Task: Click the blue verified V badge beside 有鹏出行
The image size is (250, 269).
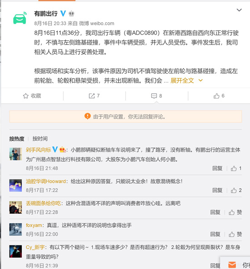Action: (63, 13)
